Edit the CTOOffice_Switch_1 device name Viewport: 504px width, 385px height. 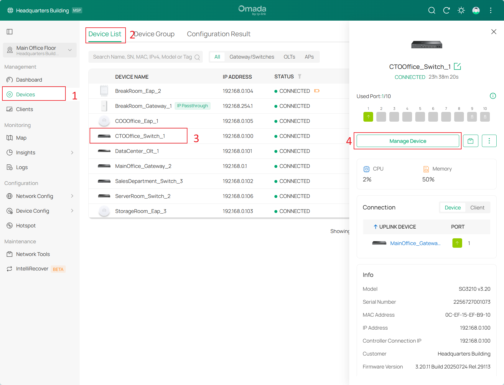pos(457,67)
